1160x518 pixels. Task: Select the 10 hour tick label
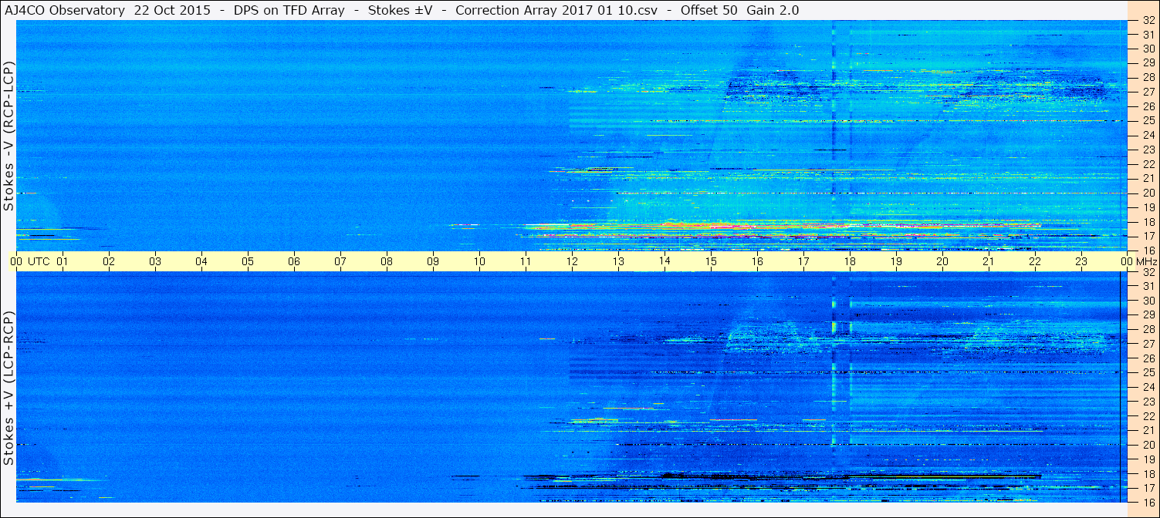tap(479, 261)
